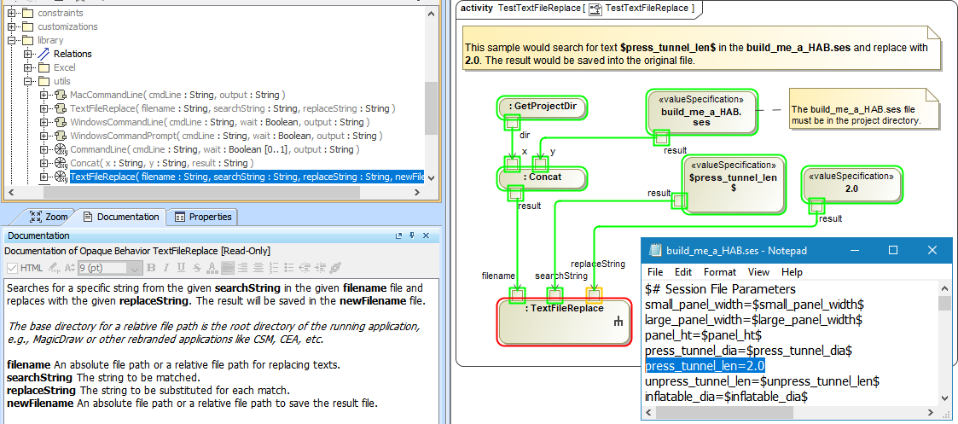The height and width of the screenshot is (424, 958).
Task: Select the replaceString input pin on TextFileReplace
Action: click(x=592, y=295)
